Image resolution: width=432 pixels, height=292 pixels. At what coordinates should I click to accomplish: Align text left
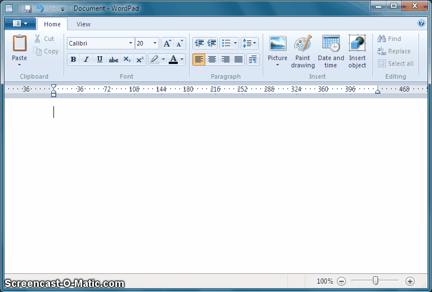tap(199, 60)
